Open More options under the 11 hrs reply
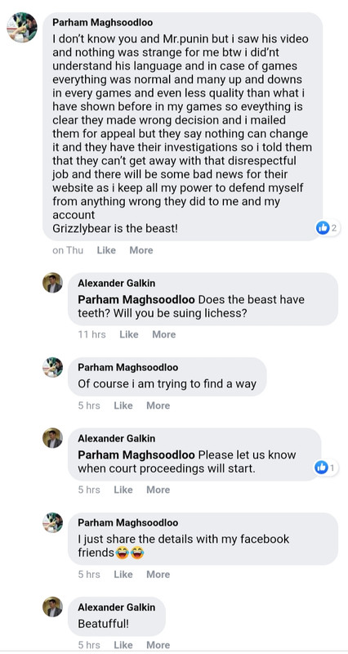Image resolution: width=348 pixels, height=654 pixels. [164, 334]
